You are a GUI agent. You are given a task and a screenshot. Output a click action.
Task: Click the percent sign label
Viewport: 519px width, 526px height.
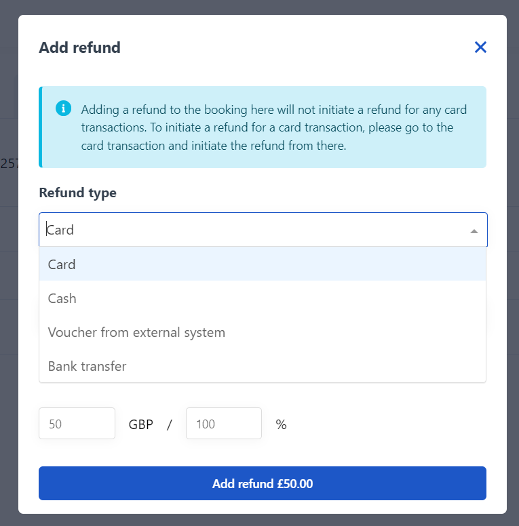282,424
